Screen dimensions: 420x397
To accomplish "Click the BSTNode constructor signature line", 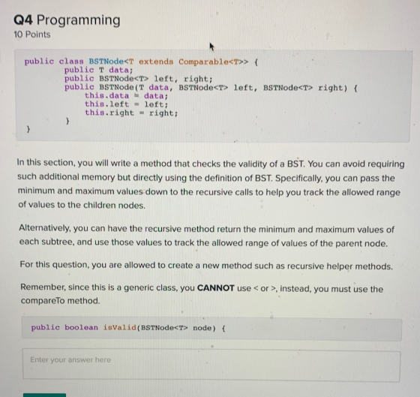I will [x=211, y=88].
